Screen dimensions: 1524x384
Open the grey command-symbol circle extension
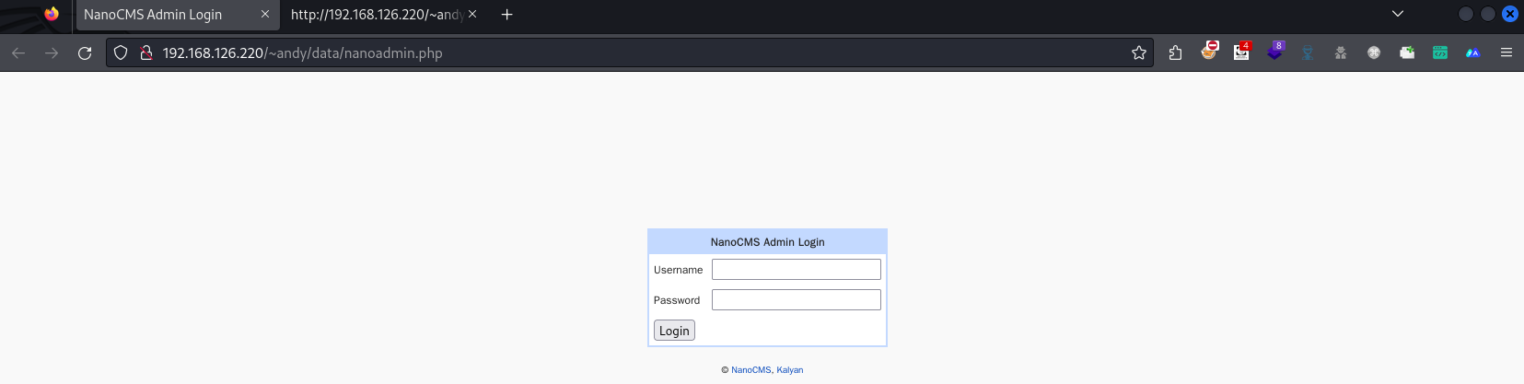[x=1374, y=53]
